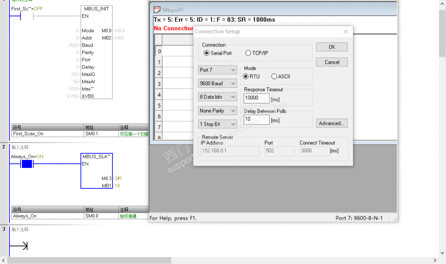446x264 pixels.
Task: Choose RTU mode
Action: point(251,77)
